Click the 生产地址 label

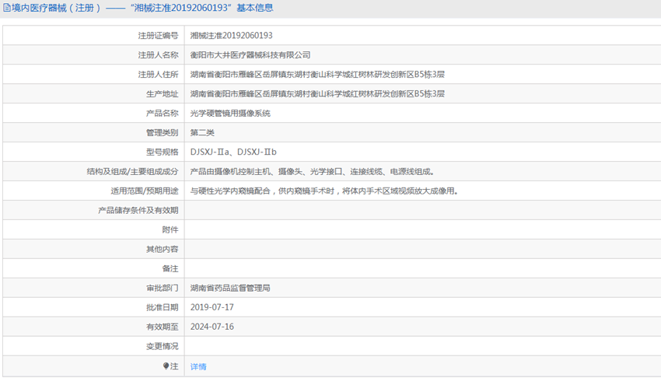162,93
